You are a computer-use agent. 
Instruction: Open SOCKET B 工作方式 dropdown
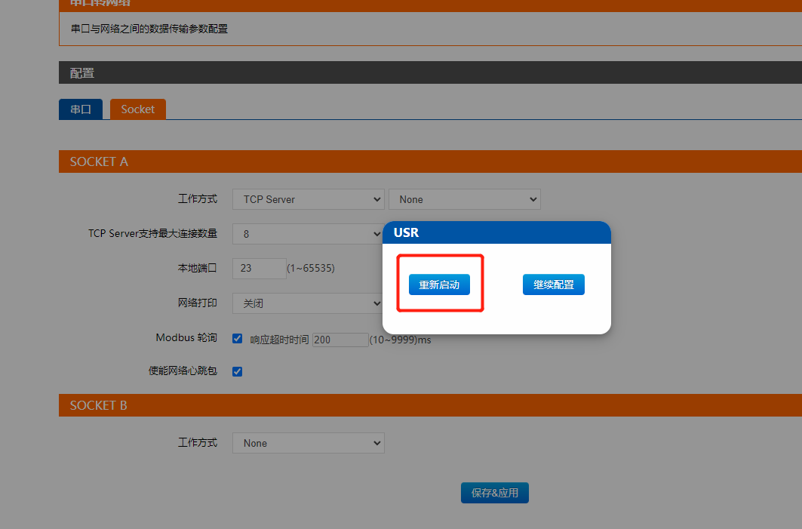(308, 443)
